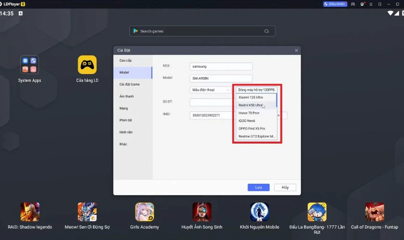Select iQOO Neo6 from the list
Image resolution: width=404 pixels, height=240 pixels.
click(256, 120)
